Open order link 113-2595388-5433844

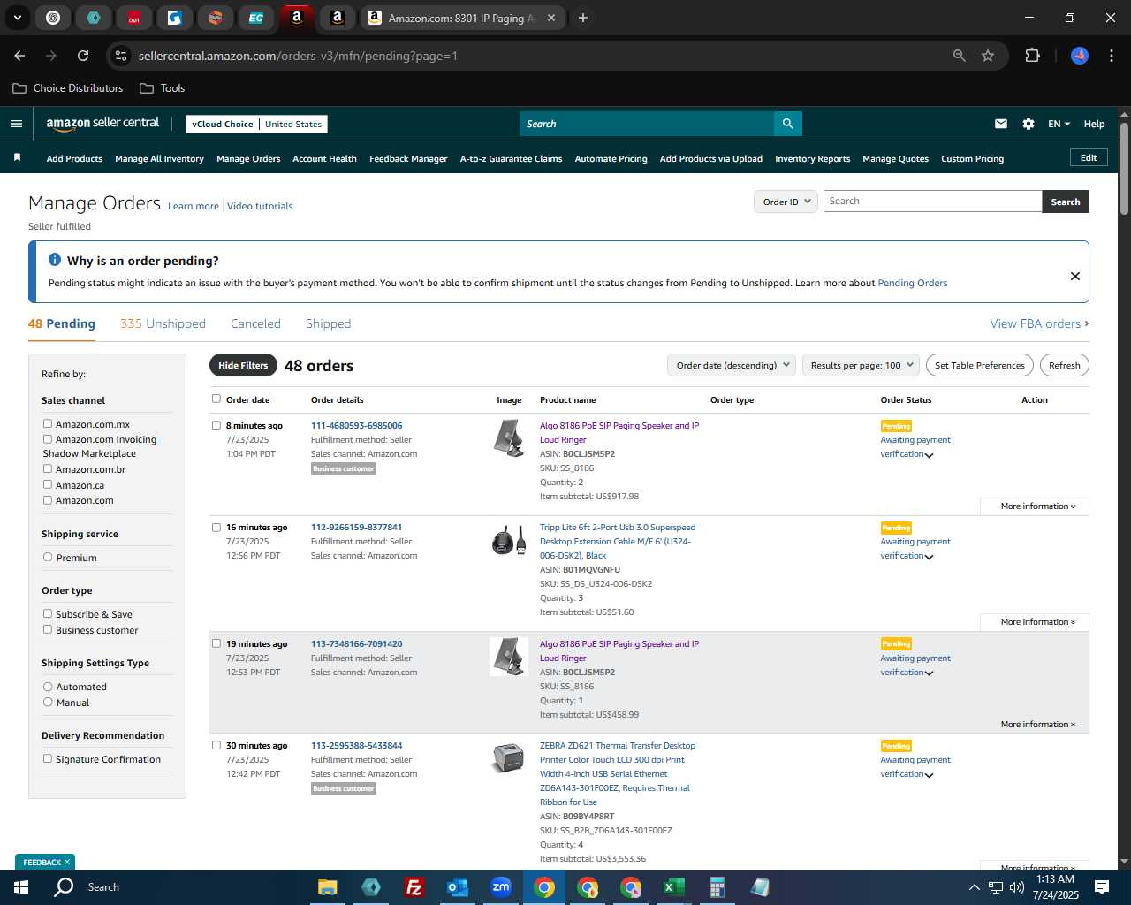tap(356, 745)
